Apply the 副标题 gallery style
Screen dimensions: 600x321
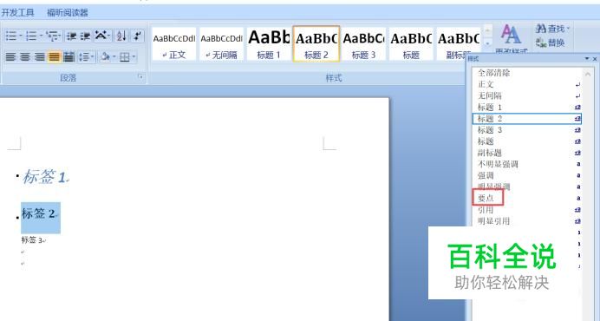(x=459, y=43)
